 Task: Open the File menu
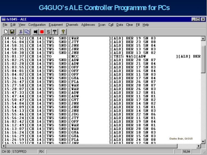coord(5,25)
